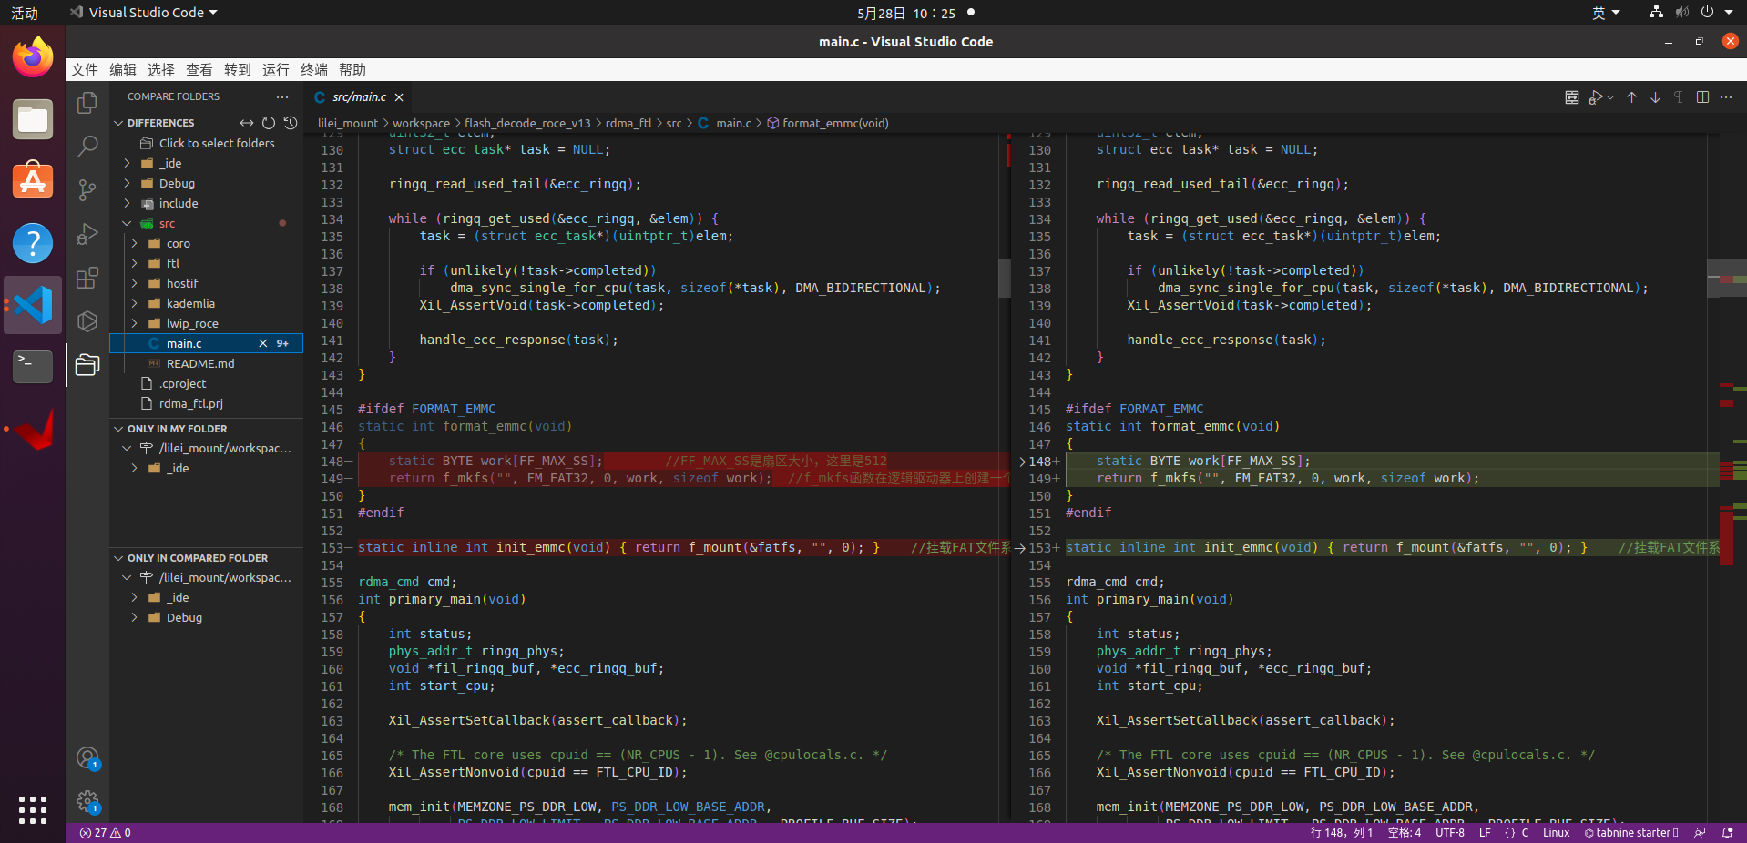
Task: Open the 选择 menu
Action: point(161,70)
